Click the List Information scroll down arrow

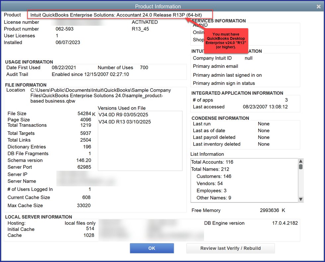click(301, 199)
